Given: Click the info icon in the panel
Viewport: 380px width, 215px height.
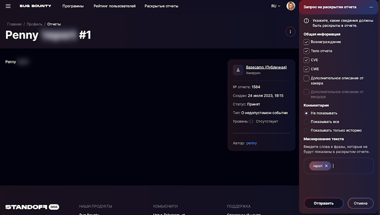Looking at the screenshot, I should point(306,21).
